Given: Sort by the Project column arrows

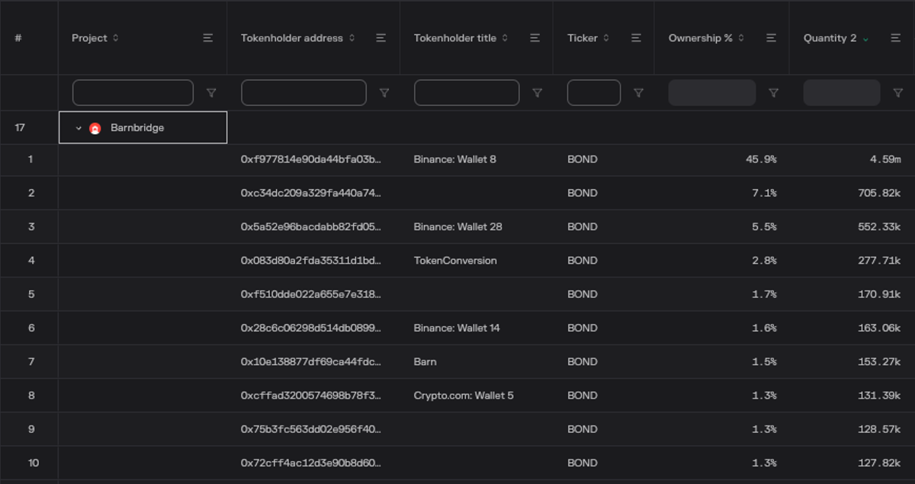Looking at the screenshot, I should 115,38.
